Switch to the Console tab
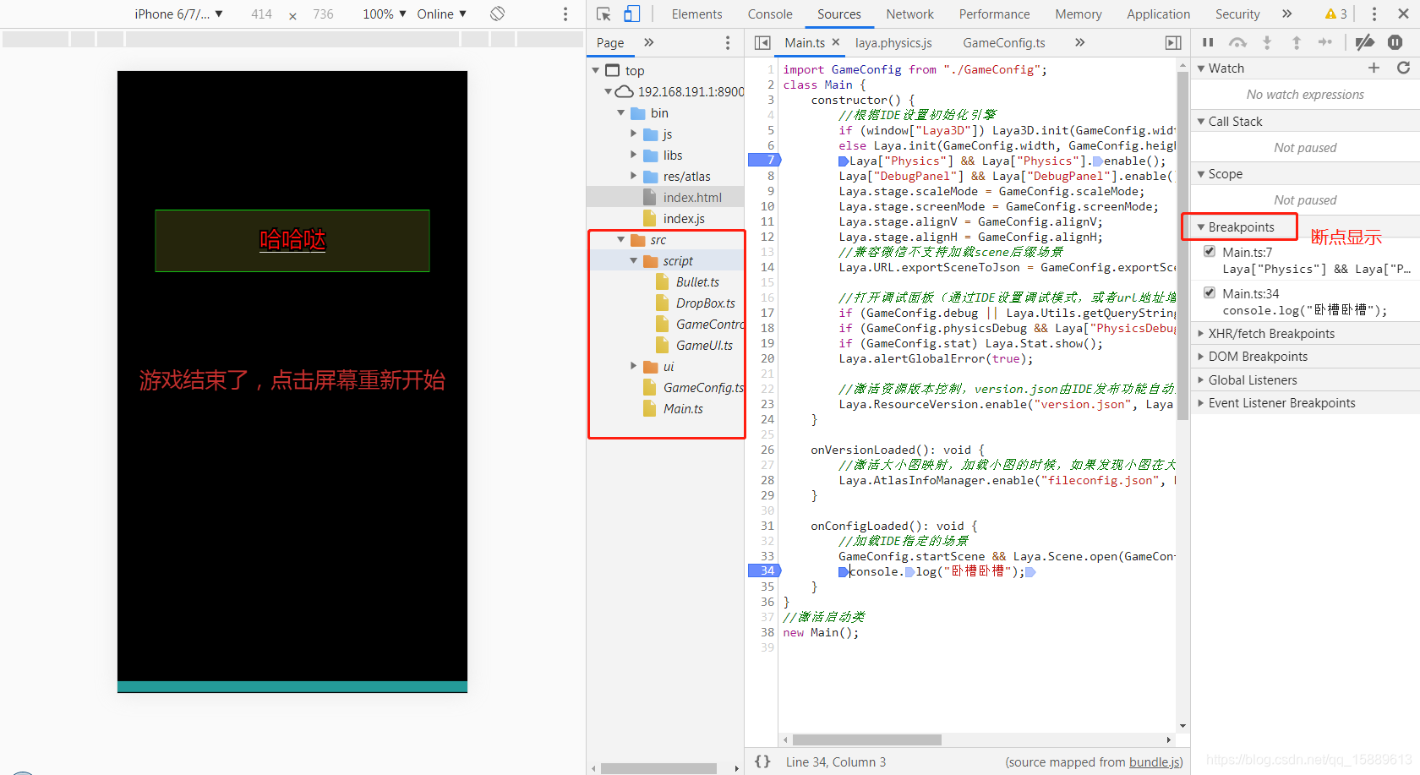 [x=770, y=14]
